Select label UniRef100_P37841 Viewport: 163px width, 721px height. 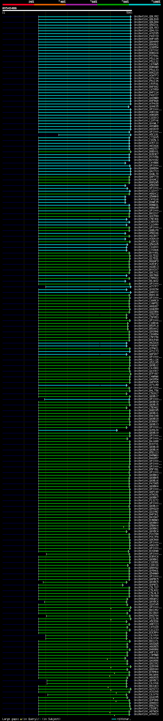pyautogui.click(x=146, y=56)
